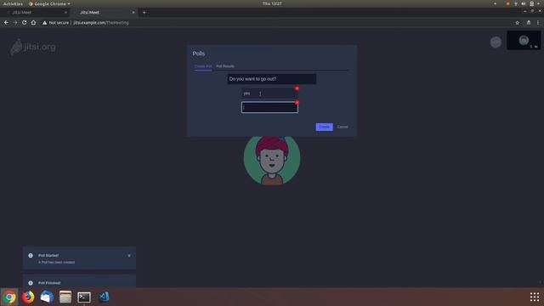The width and height of the screenshot is (544, 306).
Task: Go forward in Chrome browser
Action: tap(15, 23)
